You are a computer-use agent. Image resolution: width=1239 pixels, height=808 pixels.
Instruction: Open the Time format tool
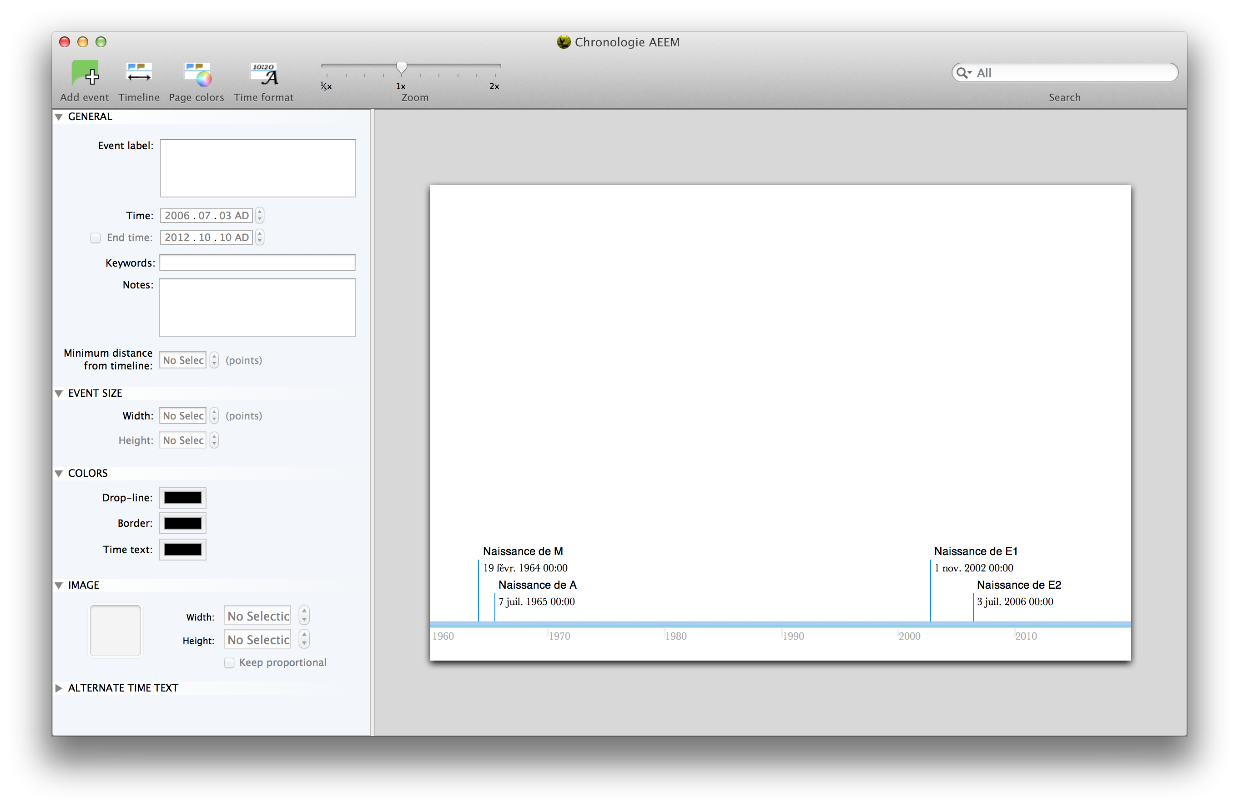(x=264, y=73)
